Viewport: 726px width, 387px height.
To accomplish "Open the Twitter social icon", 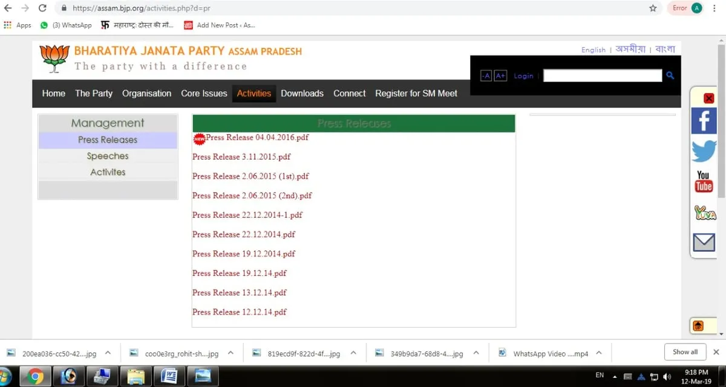I will click(x=704, y=151).
